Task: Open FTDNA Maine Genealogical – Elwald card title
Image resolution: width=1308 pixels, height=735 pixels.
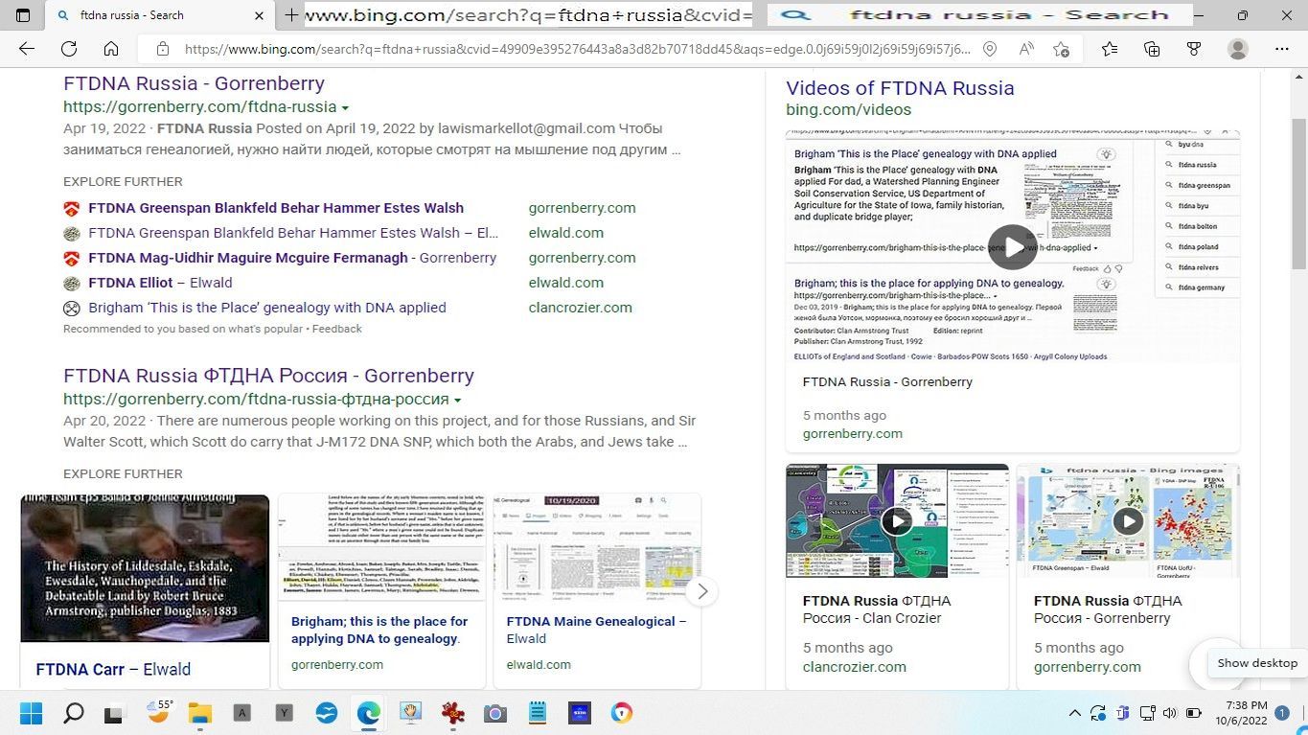Action: tap(596, 630)
